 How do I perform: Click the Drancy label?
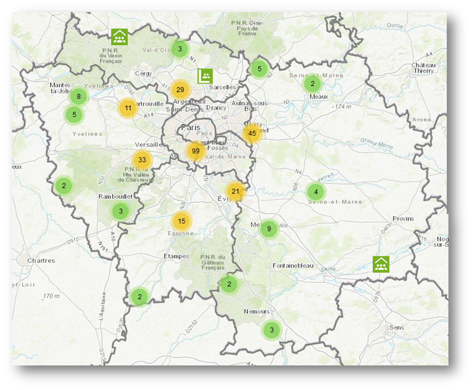click(x=216, y=108)
